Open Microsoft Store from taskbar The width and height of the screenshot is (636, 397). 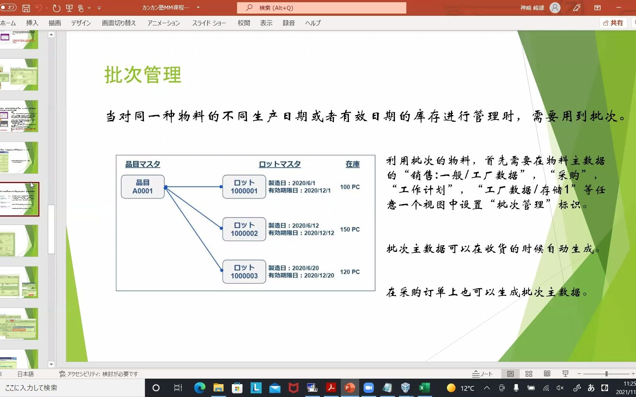coord(237,388)
